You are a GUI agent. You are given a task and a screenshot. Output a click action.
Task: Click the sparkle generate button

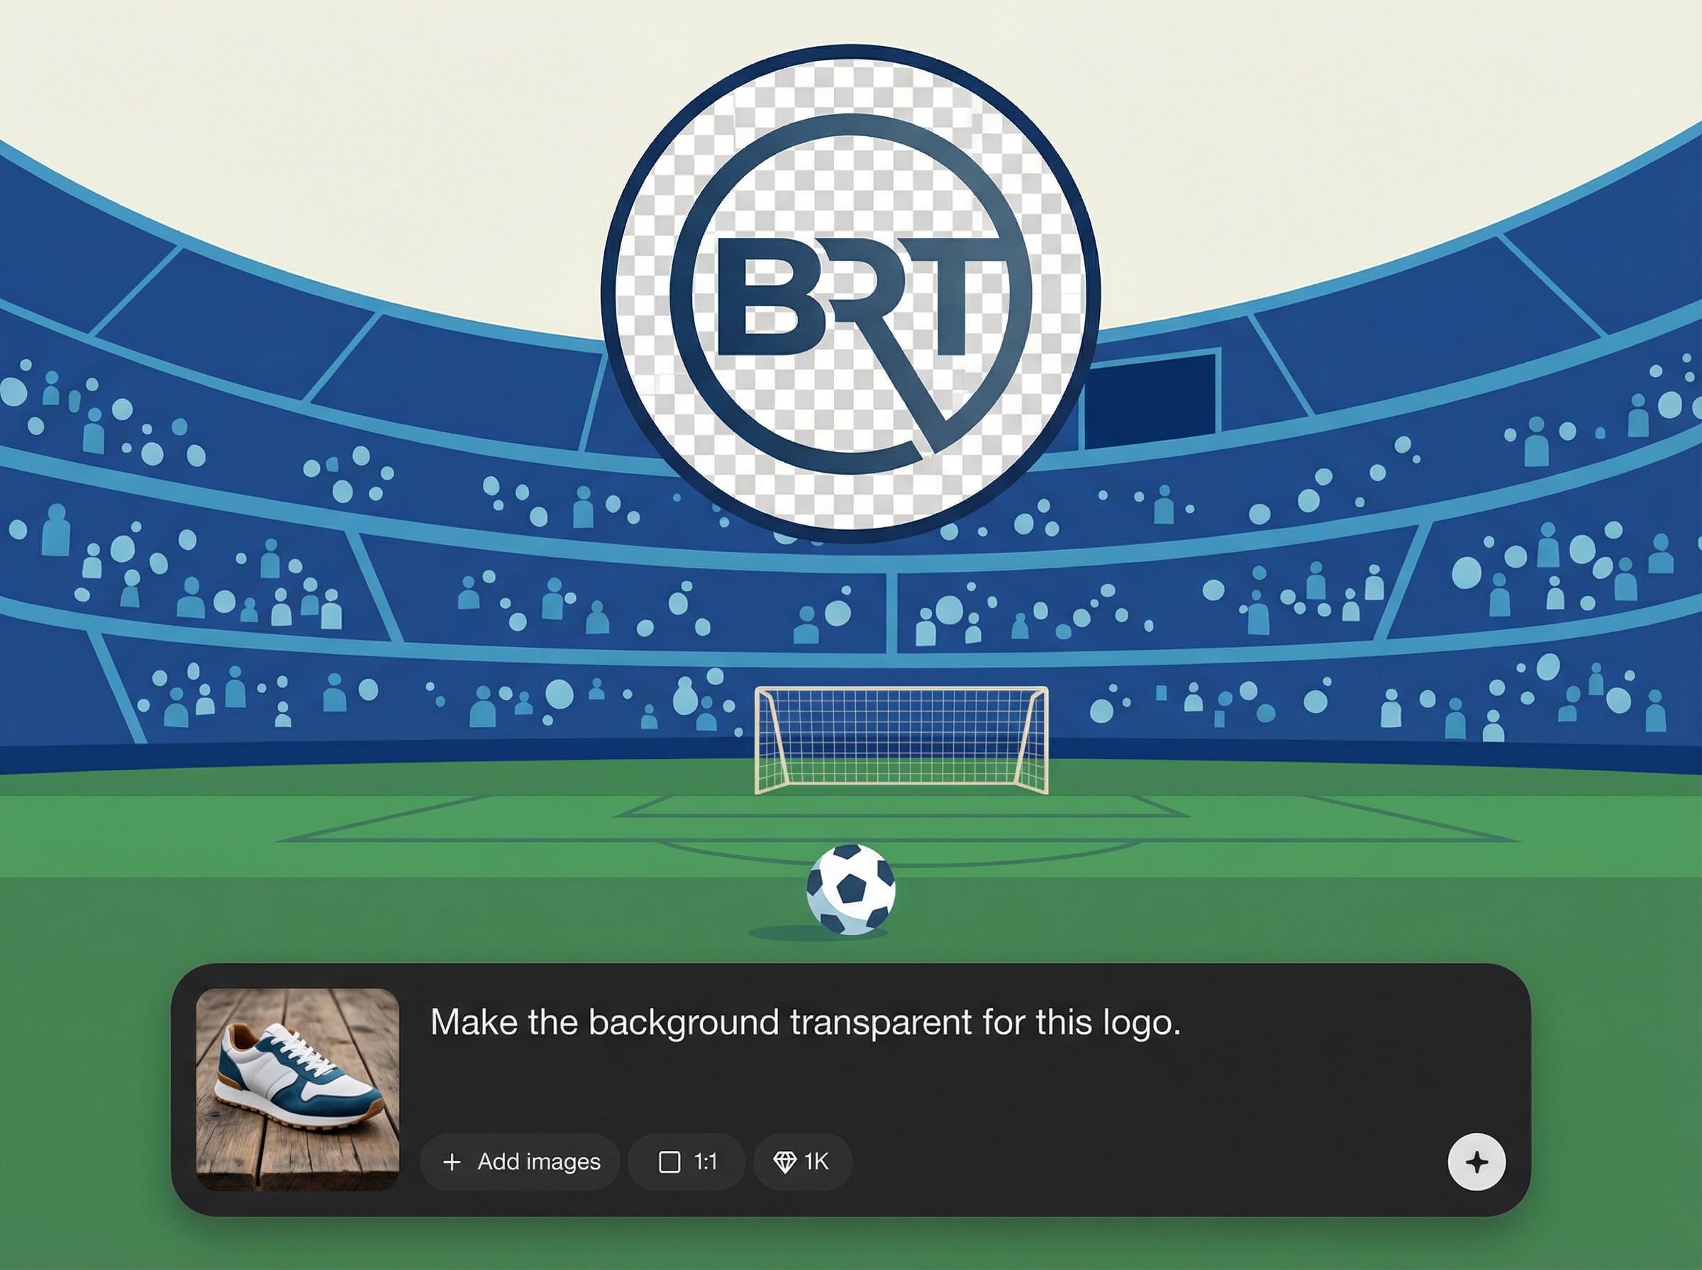point(1476,1162)
